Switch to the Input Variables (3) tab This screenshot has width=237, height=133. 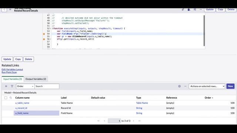click(13, 79)
